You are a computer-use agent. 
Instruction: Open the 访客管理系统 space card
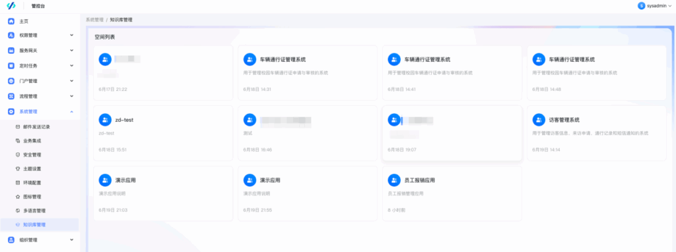[x=597, y=134]
